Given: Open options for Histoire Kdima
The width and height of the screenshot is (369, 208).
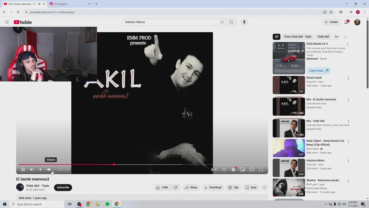Looking at the screenshot, I should (348, 161).
